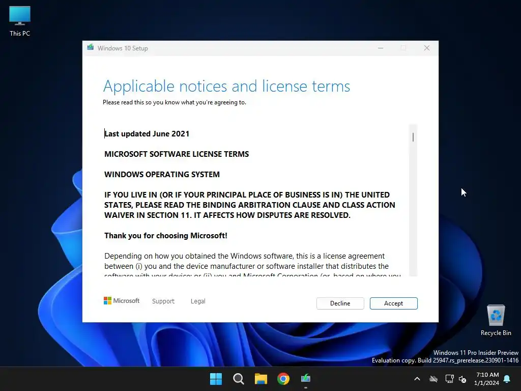Select the This PC desktop icon

click(x=20, y=21)
